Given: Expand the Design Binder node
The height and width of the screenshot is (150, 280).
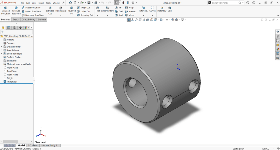Looking at the screenshot, I should pos(2,47).
